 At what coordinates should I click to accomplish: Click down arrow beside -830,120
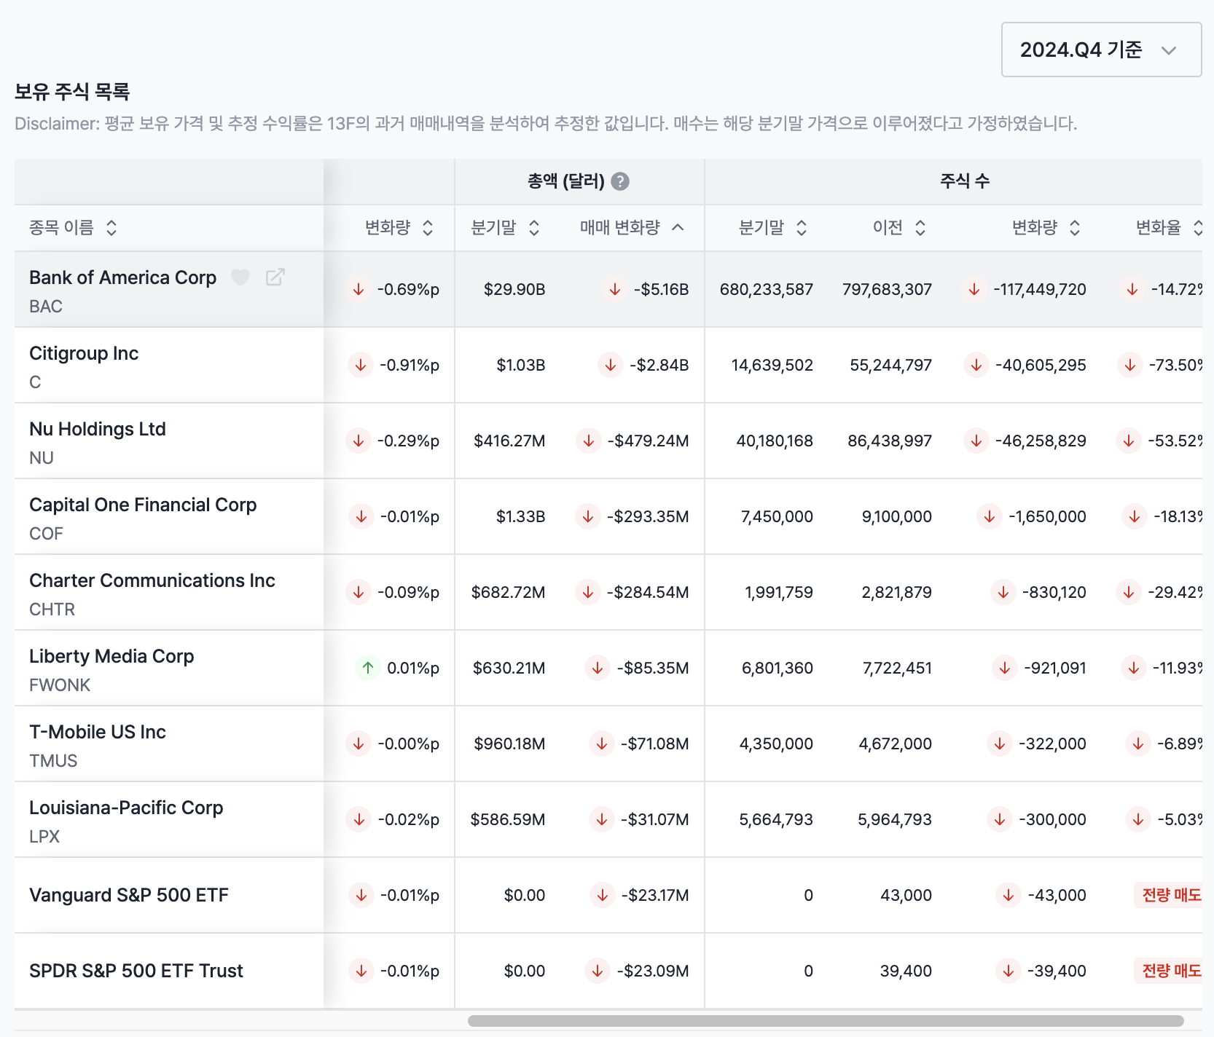[1003, 592]
